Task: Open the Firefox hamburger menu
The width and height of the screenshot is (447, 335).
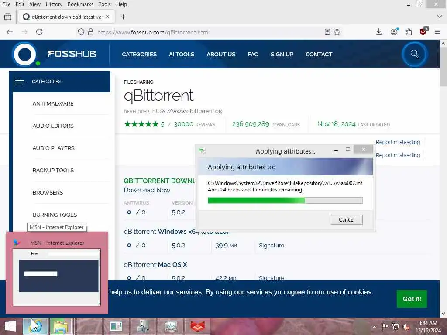Action: point(437,32)
